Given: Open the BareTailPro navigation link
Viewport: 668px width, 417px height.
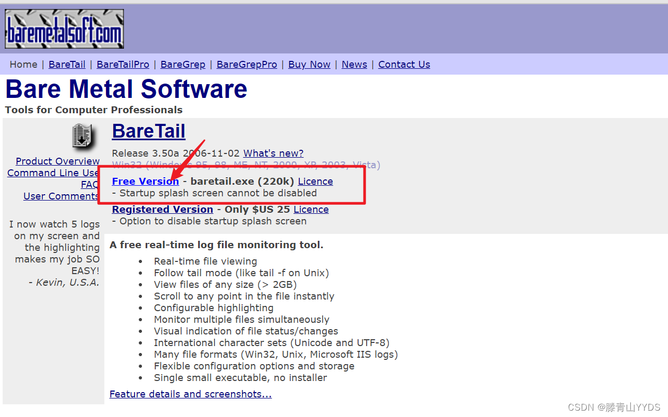Looking at the screenshot, I should point(123,65).
